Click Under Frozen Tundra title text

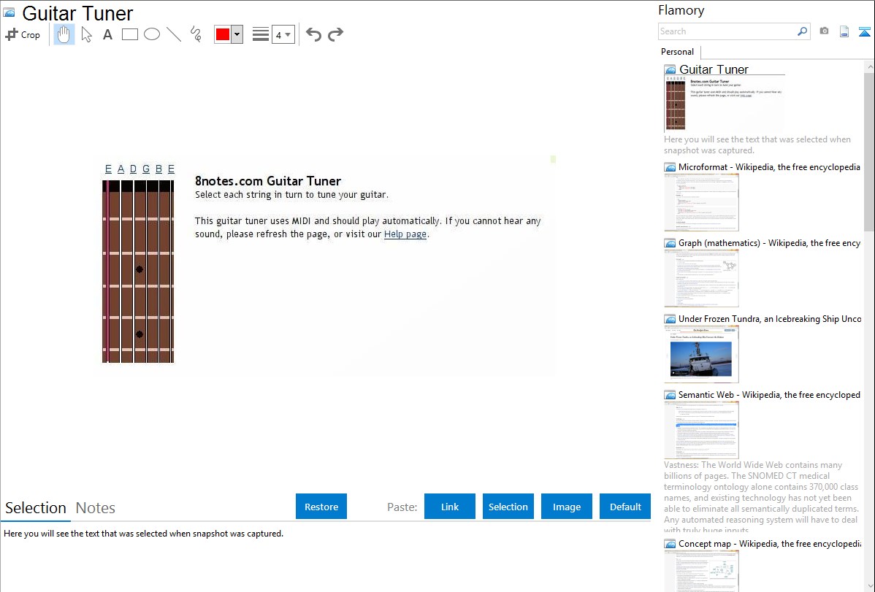(x=770, y=318)
